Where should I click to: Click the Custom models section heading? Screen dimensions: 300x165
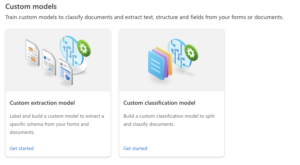tap(31, 6)
